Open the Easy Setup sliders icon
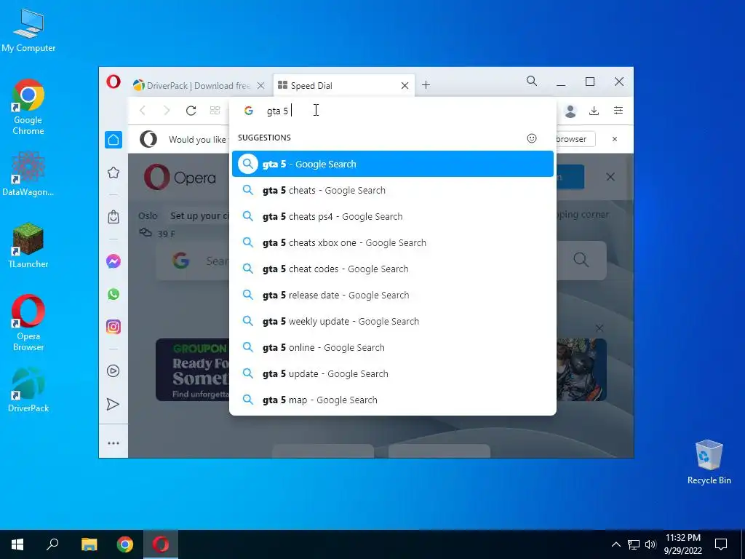Viewport: 745px width, 559px height. [618, 111]
